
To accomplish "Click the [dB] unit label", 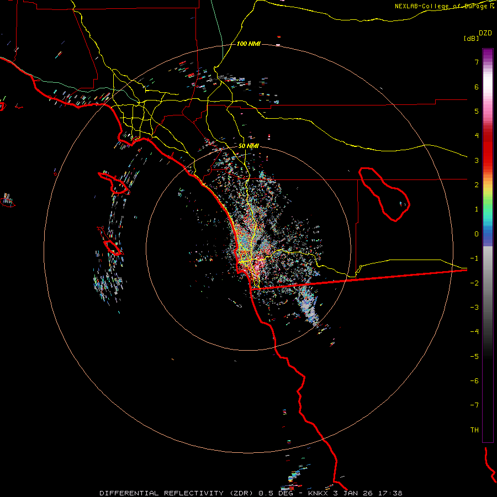I will pos(471,38).
